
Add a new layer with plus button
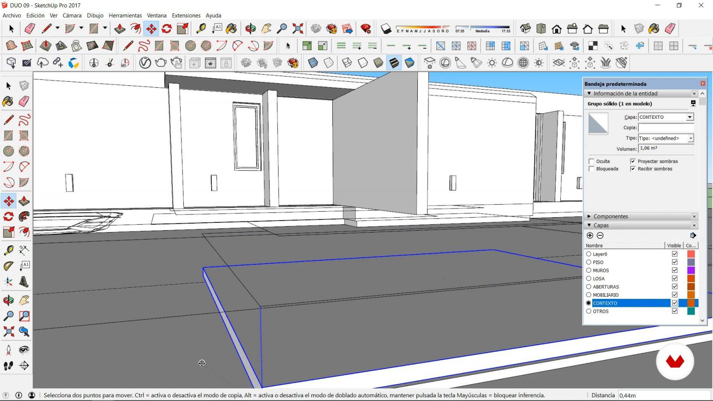[x=590, y=235]
